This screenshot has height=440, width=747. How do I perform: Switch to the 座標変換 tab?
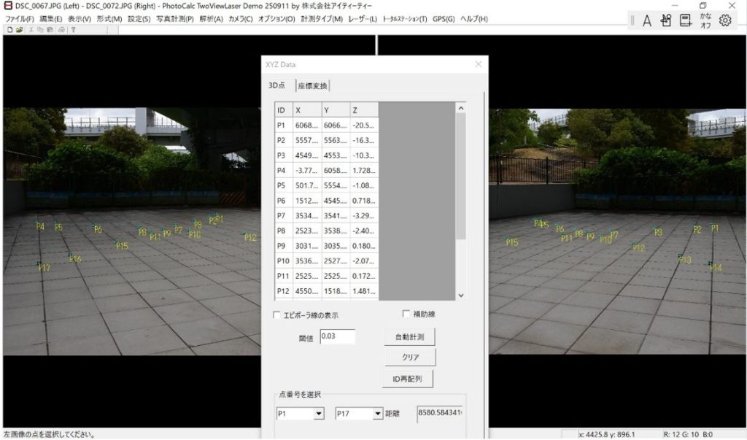312,86
